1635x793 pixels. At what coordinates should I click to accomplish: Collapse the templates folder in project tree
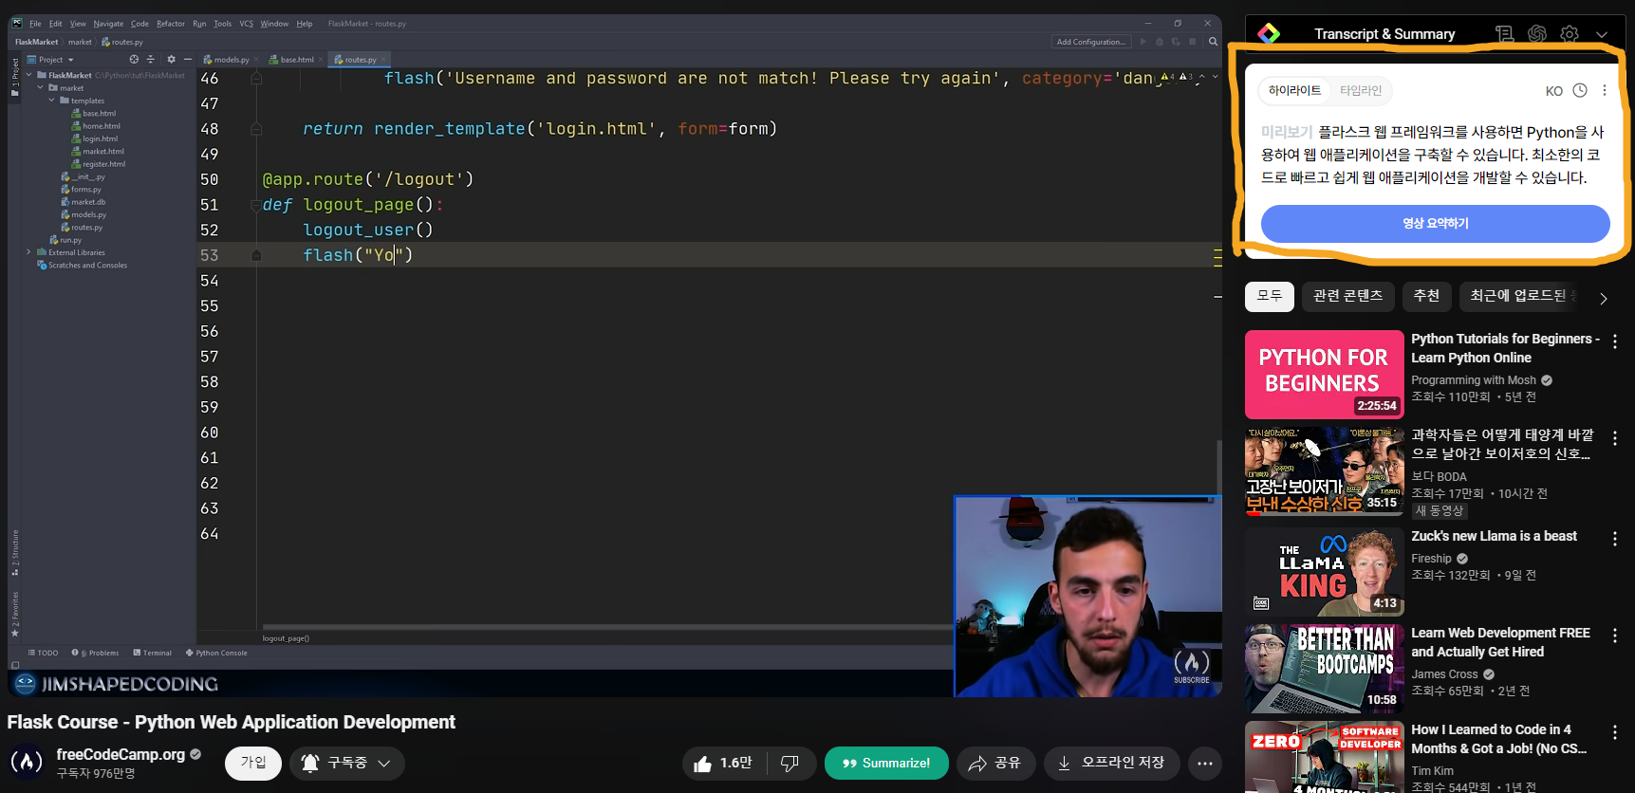coord(52,101)
